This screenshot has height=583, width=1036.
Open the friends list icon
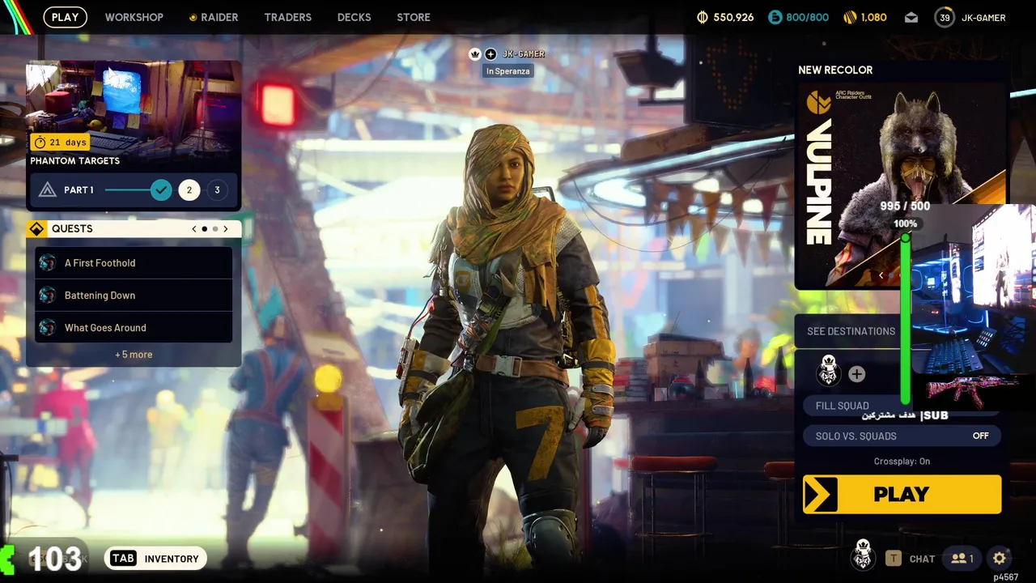coord(962,559)
